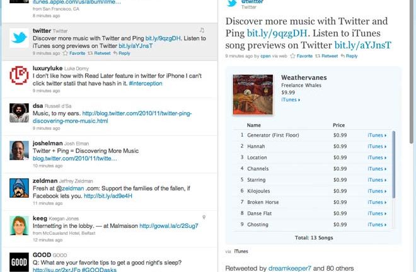Click the music note icon on twitter's tweet
The width and height of the screenshot is (416, 272).
pos(202,30)
